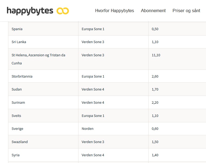Select the Storbritannia country cell
This screenshot has width=206, height=163.
[43, 76]
